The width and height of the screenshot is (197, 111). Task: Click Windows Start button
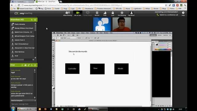pyautogui.click(x=13, y=109)
